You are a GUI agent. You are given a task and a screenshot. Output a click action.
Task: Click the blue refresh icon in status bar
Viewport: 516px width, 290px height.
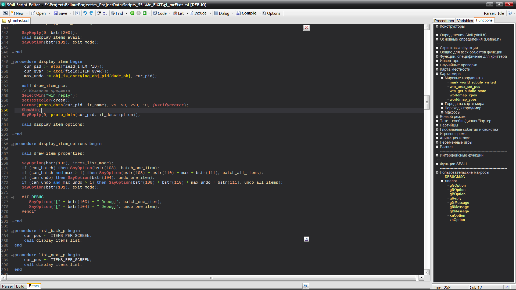pyautogui.click(x=305, y=286)
